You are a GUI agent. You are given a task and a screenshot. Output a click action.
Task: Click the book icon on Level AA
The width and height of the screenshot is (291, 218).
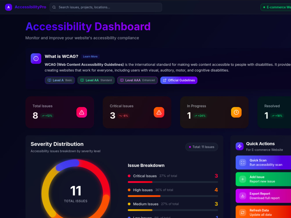tap(82, 80)
